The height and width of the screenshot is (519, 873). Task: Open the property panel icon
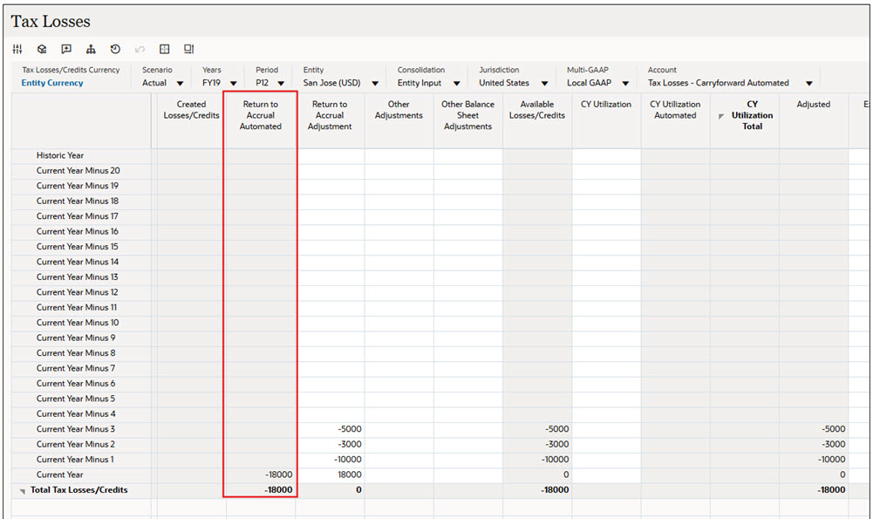[188, 49]
